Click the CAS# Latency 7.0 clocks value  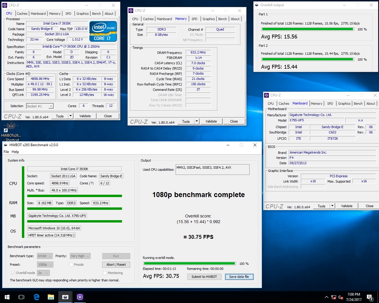pyautogui.click(x=198, y=63)
